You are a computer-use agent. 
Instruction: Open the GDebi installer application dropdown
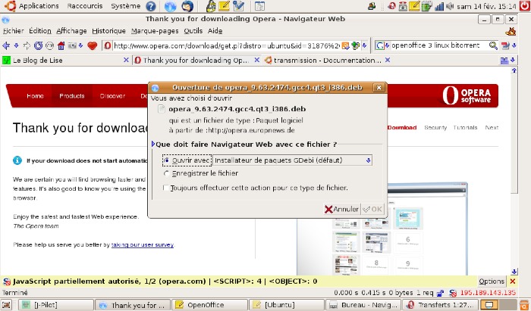[293, 160]
